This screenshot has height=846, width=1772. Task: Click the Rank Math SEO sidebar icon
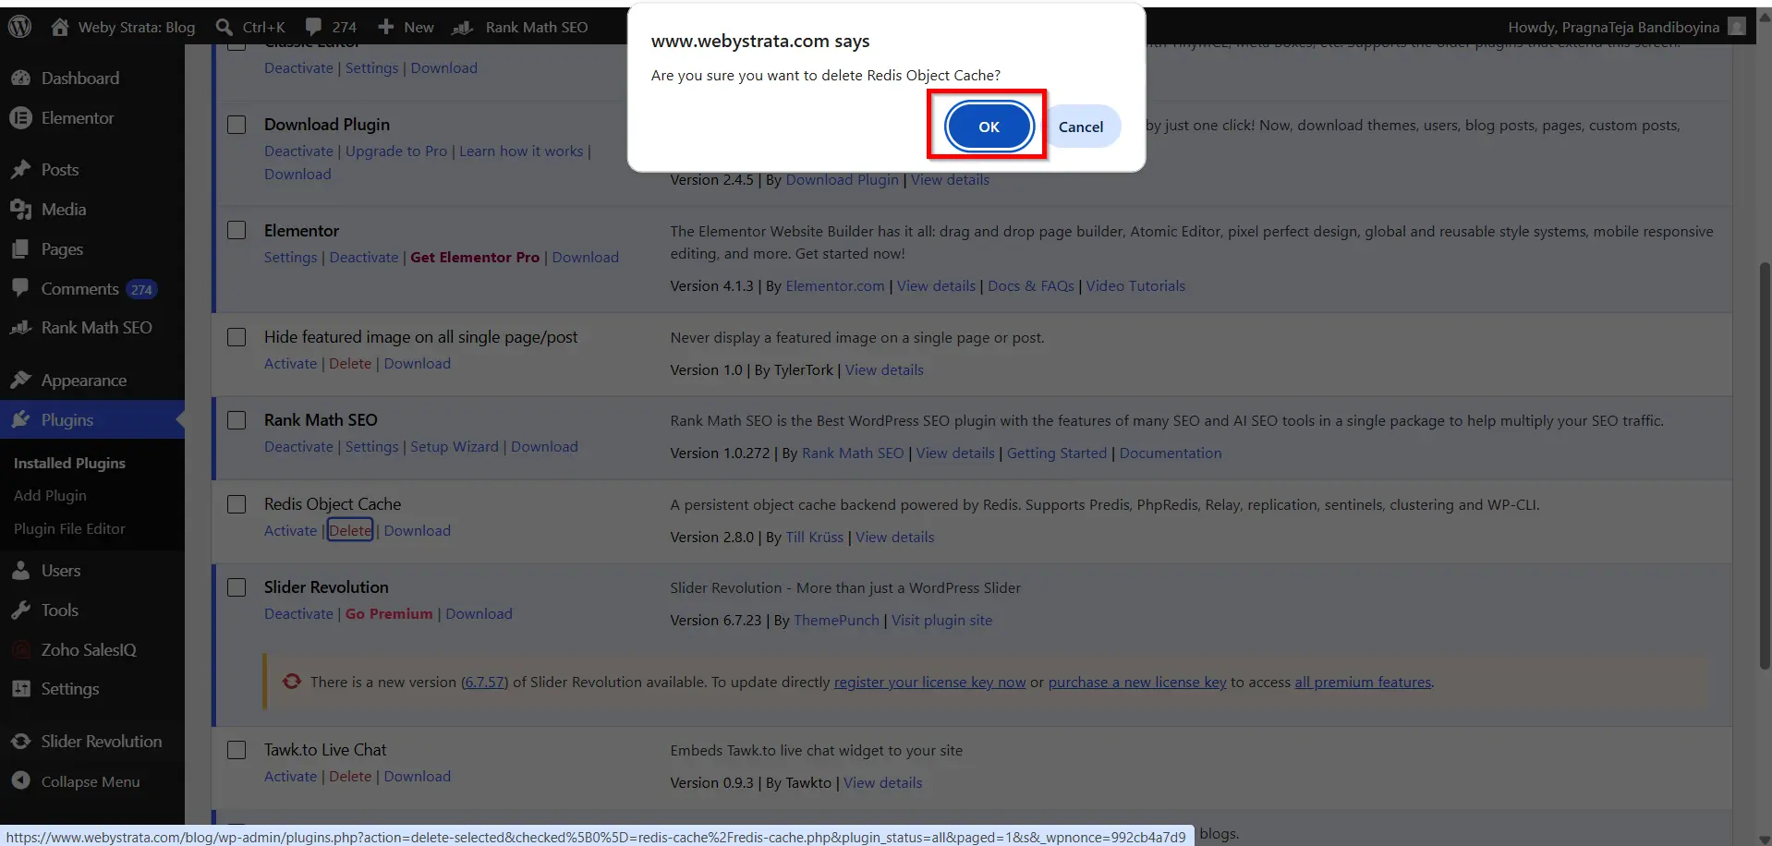(x=21, y=328)
